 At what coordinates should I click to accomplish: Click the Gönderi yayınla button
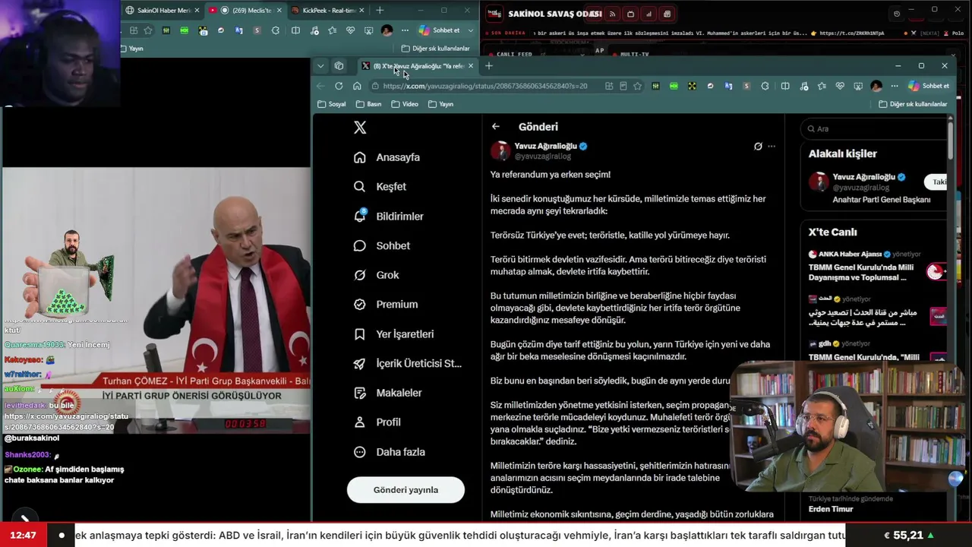click(406, 490)
